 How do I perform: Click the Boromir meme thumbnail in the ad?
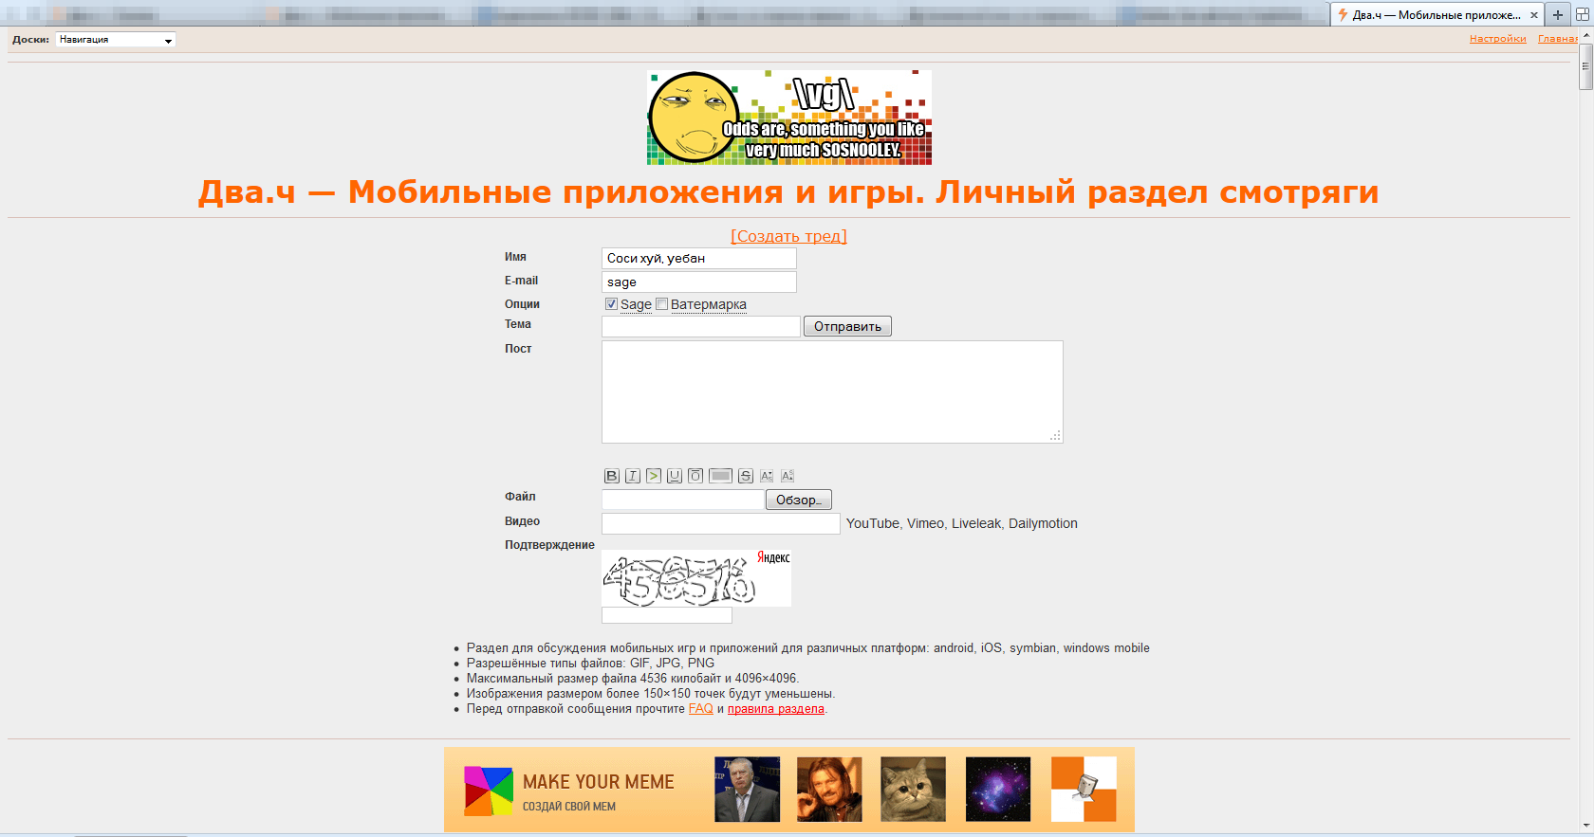829,790
